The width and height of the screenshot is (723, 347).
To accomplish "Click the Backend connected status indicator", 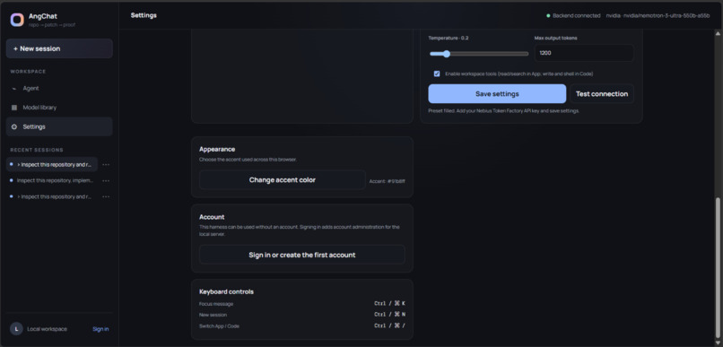I will [x=573, y=15].
